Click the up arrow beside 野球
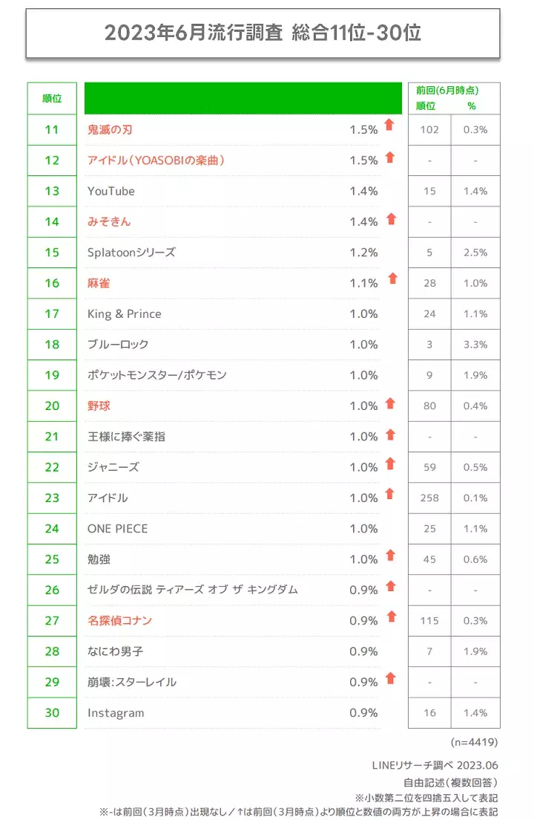This screenshot has height=820, width=534. [x=391, y=403]
